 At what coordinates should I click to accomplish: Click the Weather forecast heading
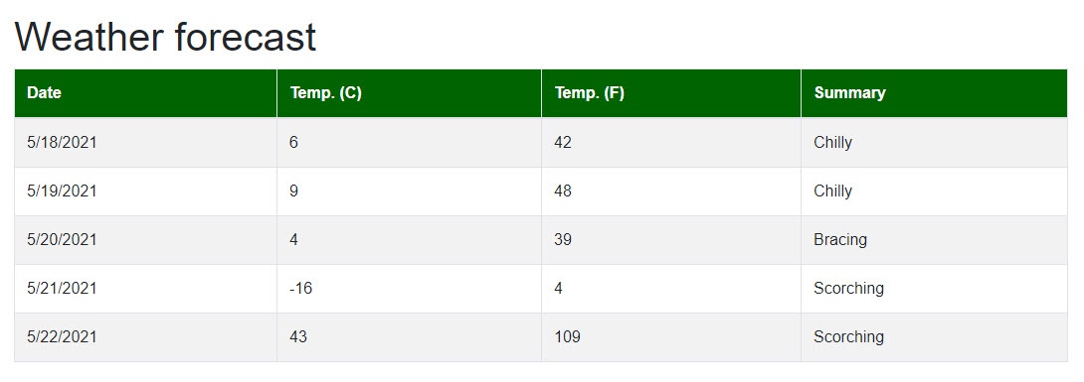[x=165, y=37]
